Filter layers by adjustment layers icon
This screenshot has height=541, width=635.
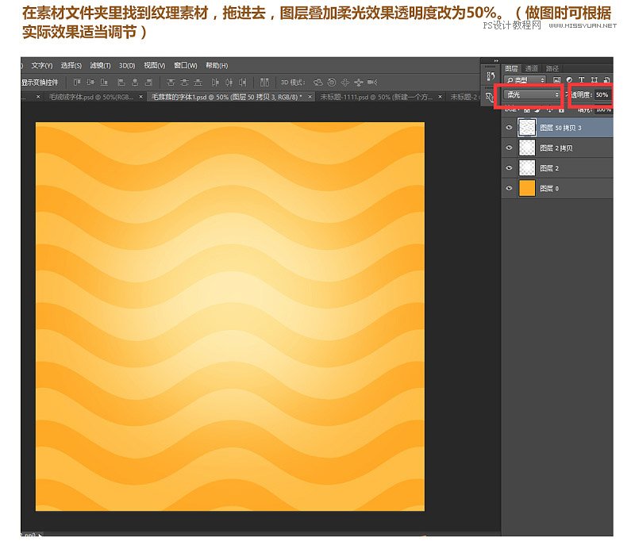pos(569,80)
